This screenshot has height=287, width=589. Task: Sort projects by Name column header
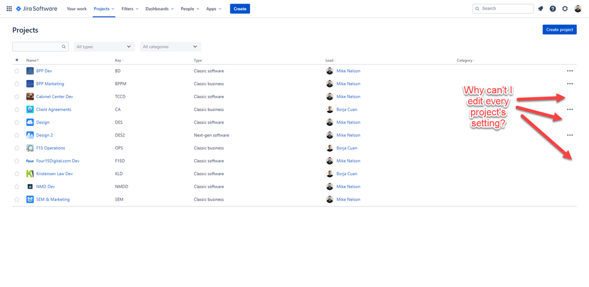click(32, 61)
